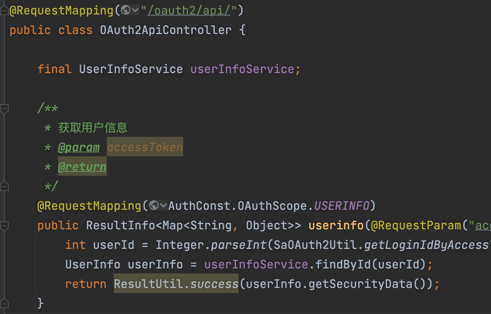
Task: Select the OAuth2ApiController class name
Action: click(x=165, y=30)
